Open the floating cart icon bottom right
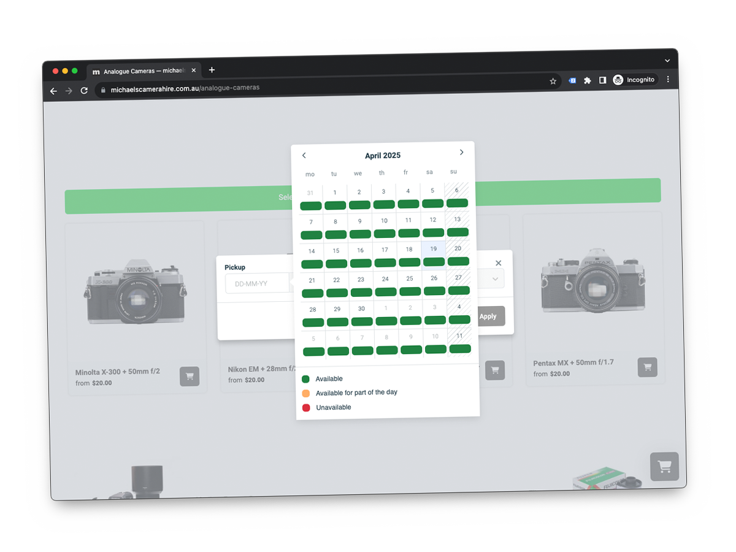This screenshot has height=552, width=736. [665, 466]
